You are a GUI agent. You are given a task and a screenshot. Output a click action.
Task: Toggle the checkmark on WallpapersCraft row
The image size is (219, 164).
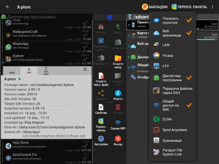coord(85,35)
